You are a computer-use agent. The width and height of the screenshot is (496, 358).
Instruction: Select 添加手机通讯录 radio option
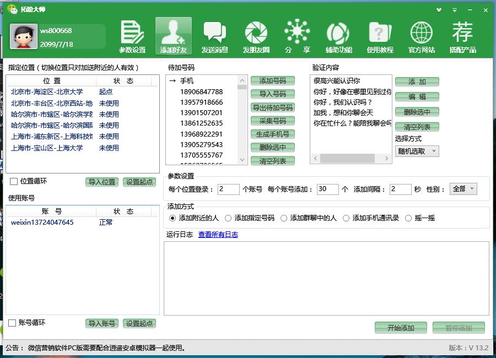point(346,218)
